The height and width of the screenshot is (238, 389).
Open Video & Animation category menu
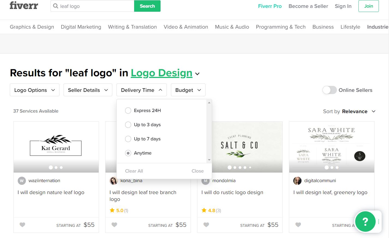(186, 27)
